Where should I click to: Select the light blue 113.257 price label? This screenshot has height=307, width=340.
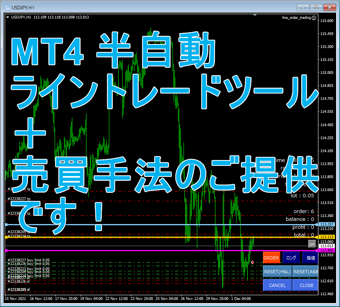(x=327, y=224)
